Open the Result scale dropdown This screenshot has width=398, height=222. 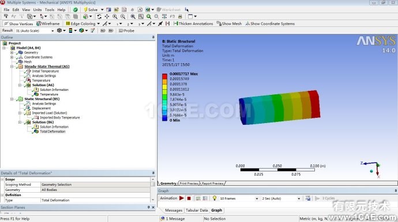pos(52,30)
